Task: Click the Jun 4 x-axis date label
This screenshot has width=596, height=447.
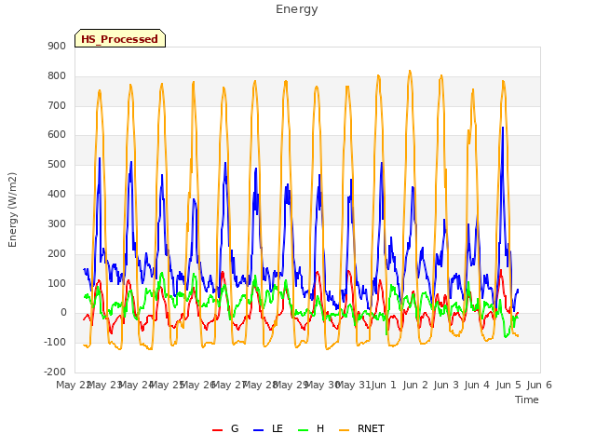Action: click(477, 385)
